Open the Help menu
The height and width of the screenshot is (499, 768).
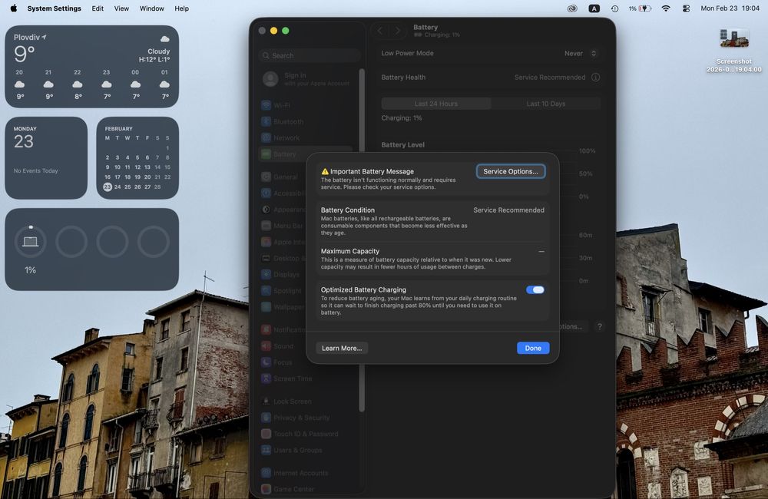[182, 8]
